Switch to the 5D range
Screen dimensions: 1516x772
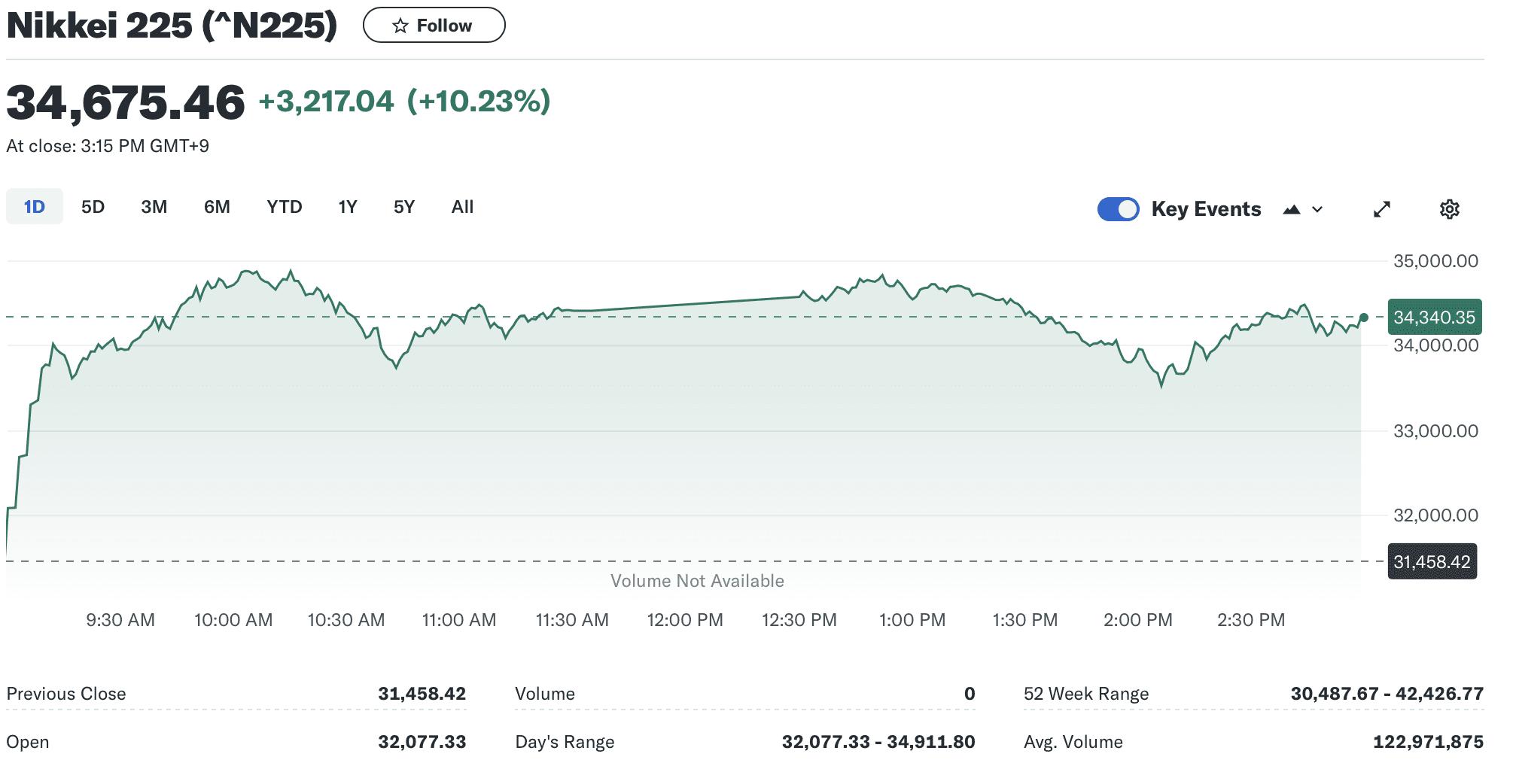click(x=93, y=207)
